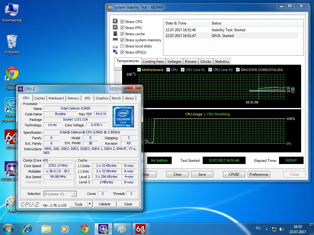Click the volume speaker tray icon
Image resolution: width=314 pixels, height=235 pixels.
(281, 229)
